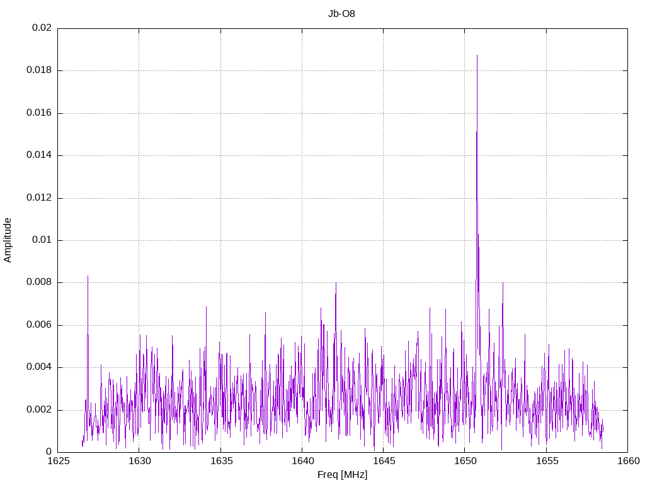This screenshot has width=645, height=483.
Task: Click the 1630 x-axis tick label
Action: click(x=139, y=462)
